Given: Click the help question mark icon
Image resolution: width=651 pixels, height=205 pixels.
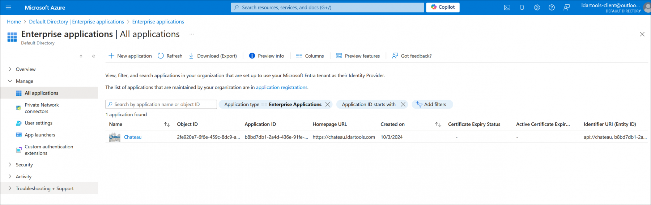Looking at the screenshot, I should (552, 8).
